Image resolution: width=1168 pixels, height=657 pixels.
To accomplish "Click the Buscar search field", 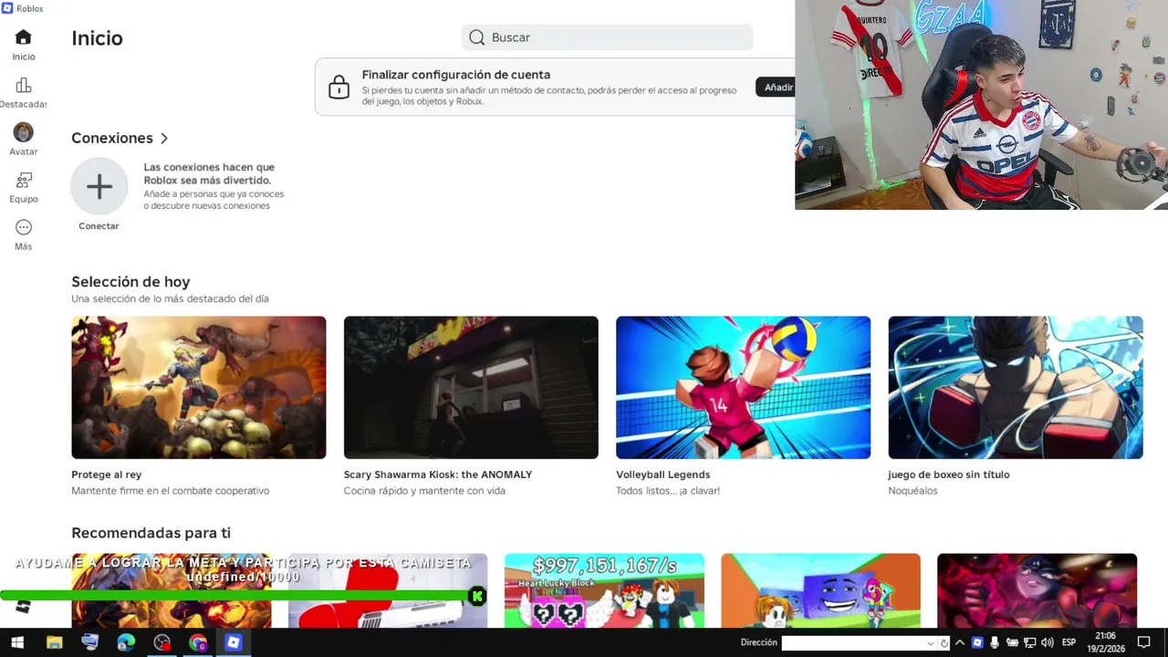I will [x=607, y=37].
